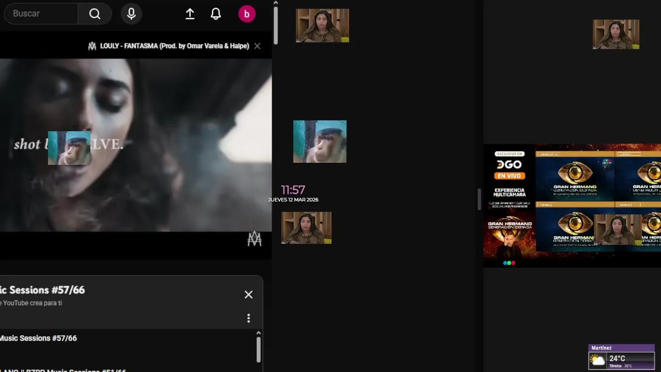661x372 pixels.
Task: Click the 11:57 clock display
Action: coord(293,190)
